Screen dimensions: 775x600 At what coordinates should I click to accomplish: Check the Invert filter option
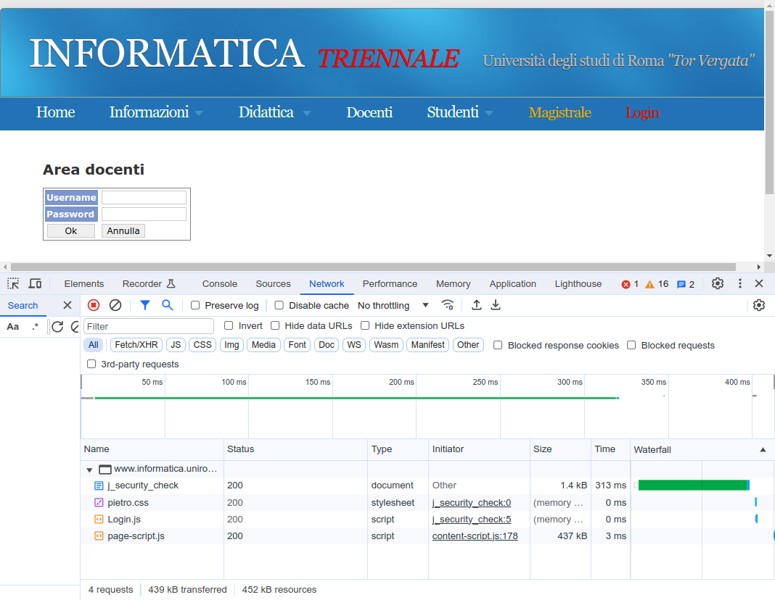(229, 325)
